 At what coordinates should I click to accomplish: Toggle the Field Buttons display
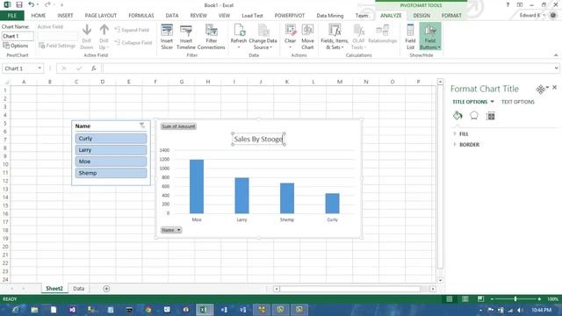pos(430,37)
